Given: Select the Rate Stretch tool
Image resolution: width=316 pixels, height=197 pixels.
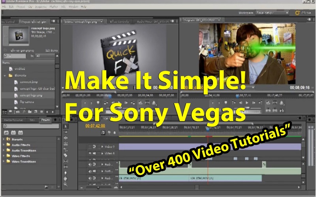Looking at the screenshot, I should (x=66, y=149).
